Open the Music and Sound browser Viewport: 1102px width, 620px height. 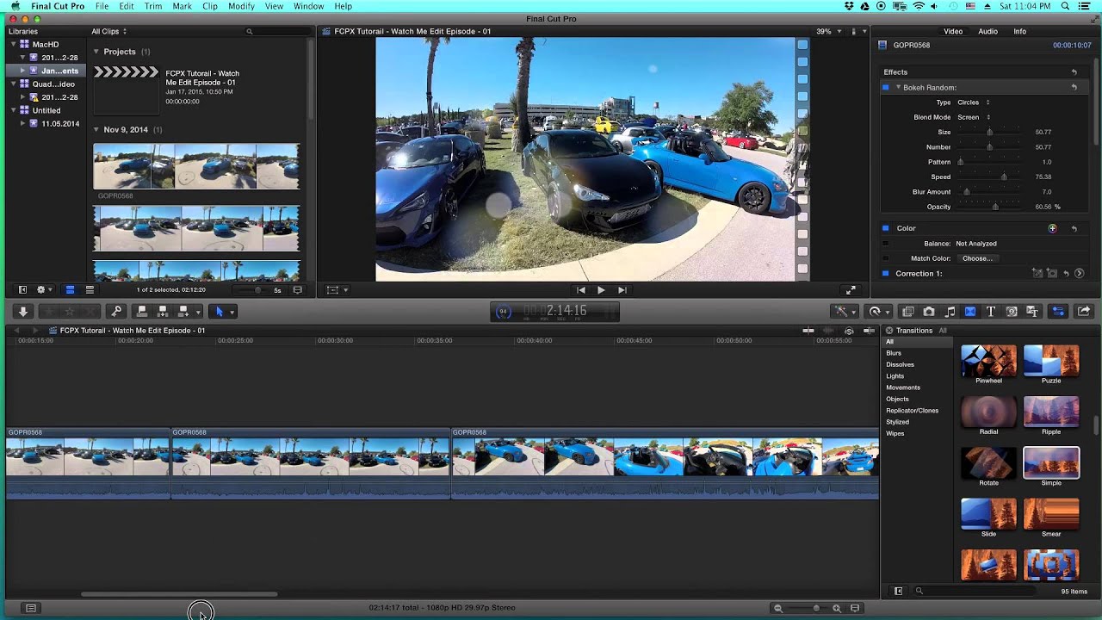coord(950,312)
